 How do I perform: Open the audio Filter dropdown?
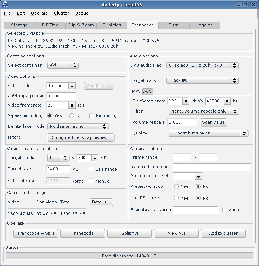[x=204, y=111]
